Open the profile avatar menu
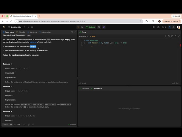 (178, 27)
